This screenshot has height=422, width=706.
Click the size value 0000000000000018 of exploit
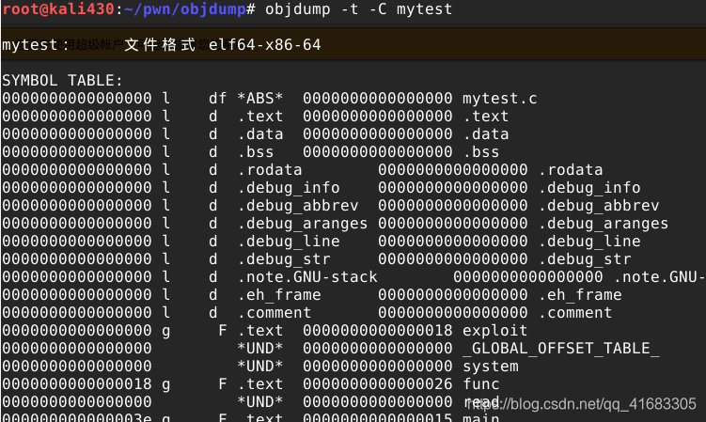tap(377, 330)
